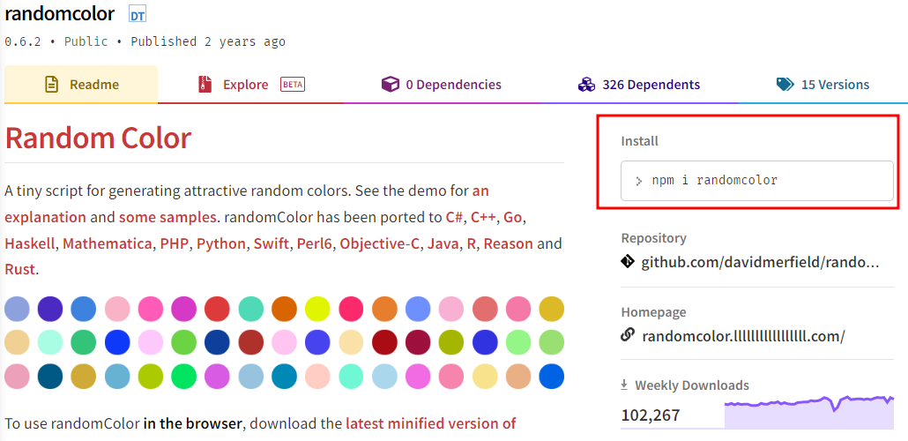The width and height of the screenshot is (908, 441).
Task: Click the 'Random Color' readme heading
Action: click(98, 138)
